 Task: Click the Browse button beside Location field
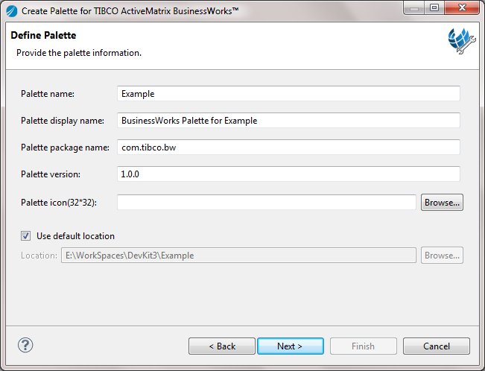click(x=442, y=256)
